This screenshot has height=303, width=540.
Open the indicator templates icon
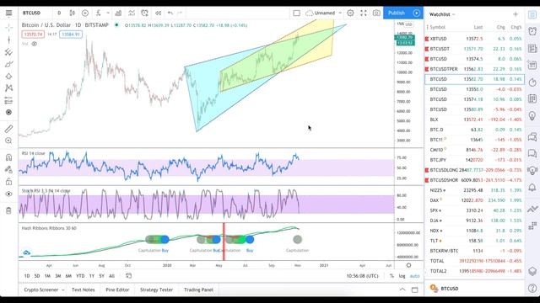pos(132,13)
